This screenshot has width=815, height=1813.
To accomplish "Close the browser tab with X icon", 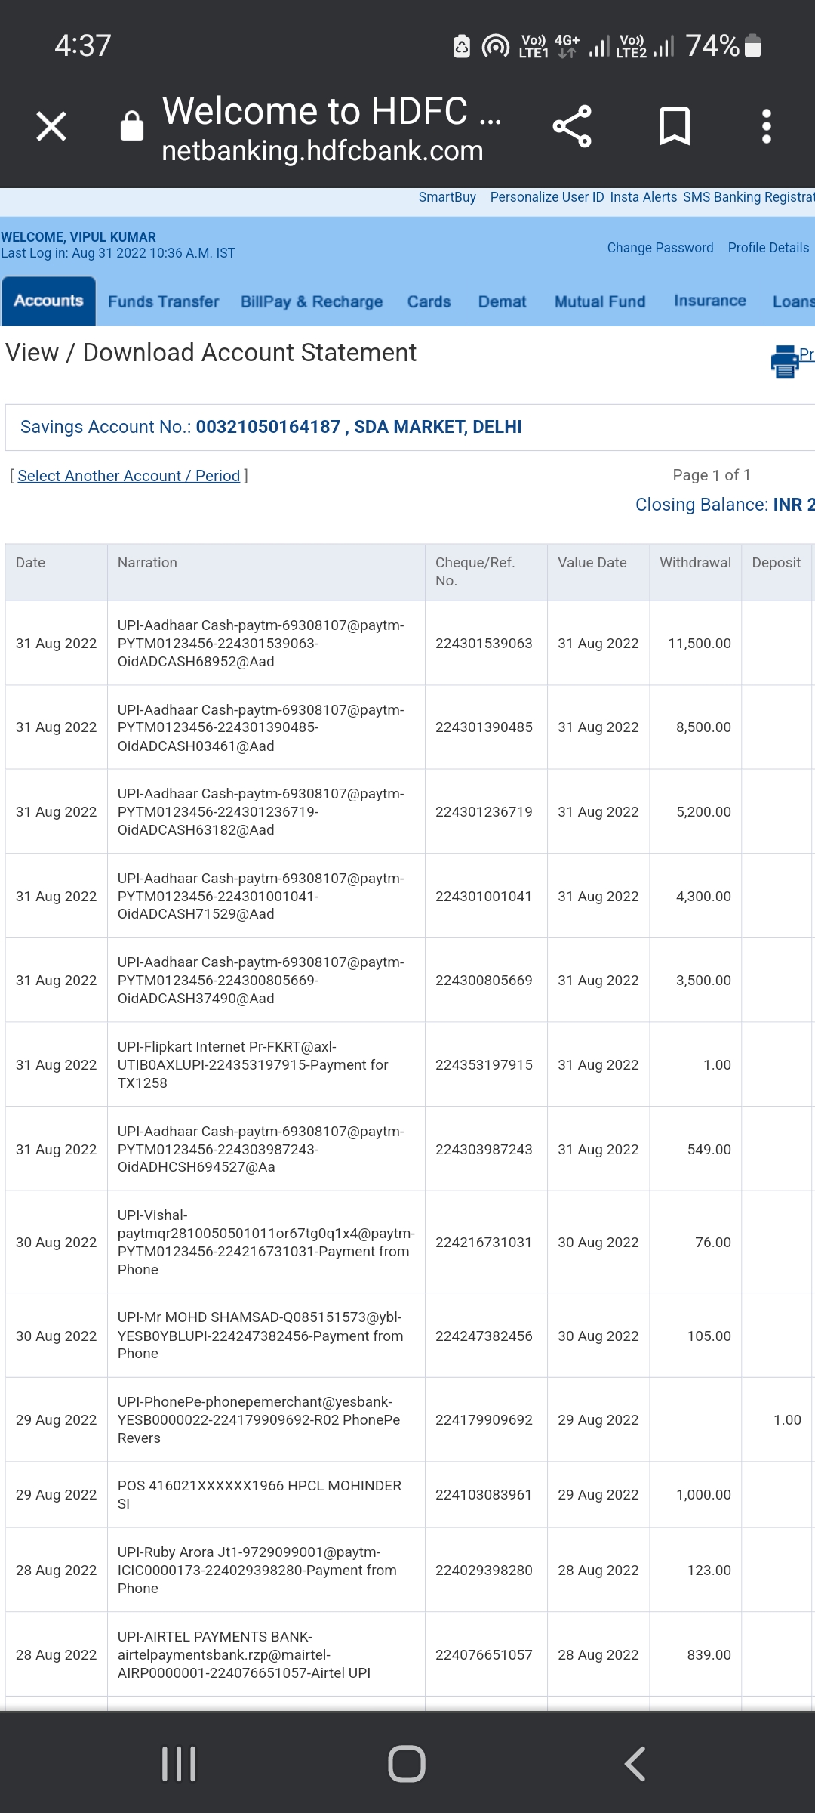I will pyautogui.click(x=51, y=126).
